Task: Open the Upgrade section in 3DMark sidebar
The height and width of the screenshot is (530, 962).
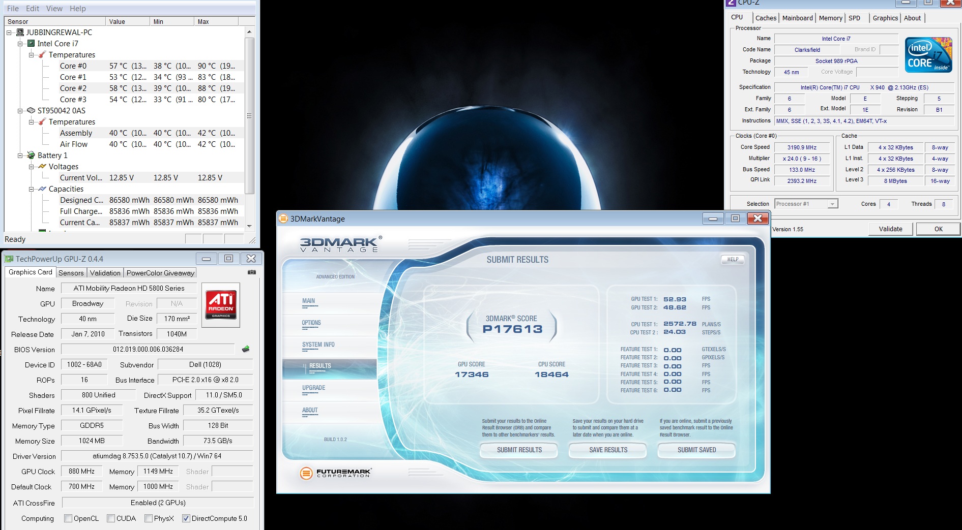Action: coord(313,388)
